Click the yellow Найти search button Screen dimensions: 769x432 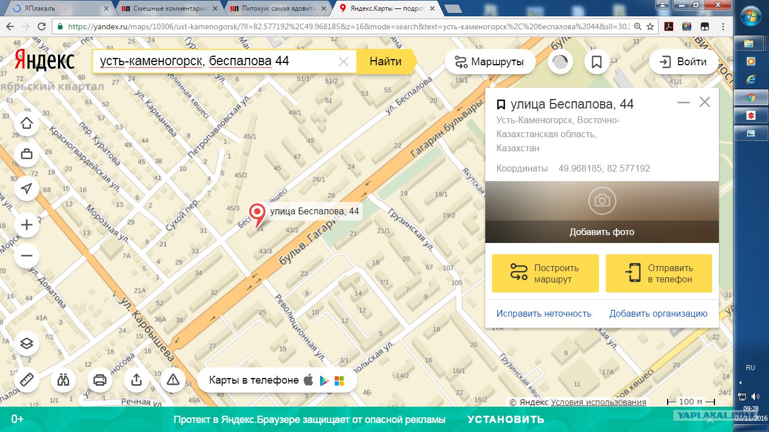[386, 62]
